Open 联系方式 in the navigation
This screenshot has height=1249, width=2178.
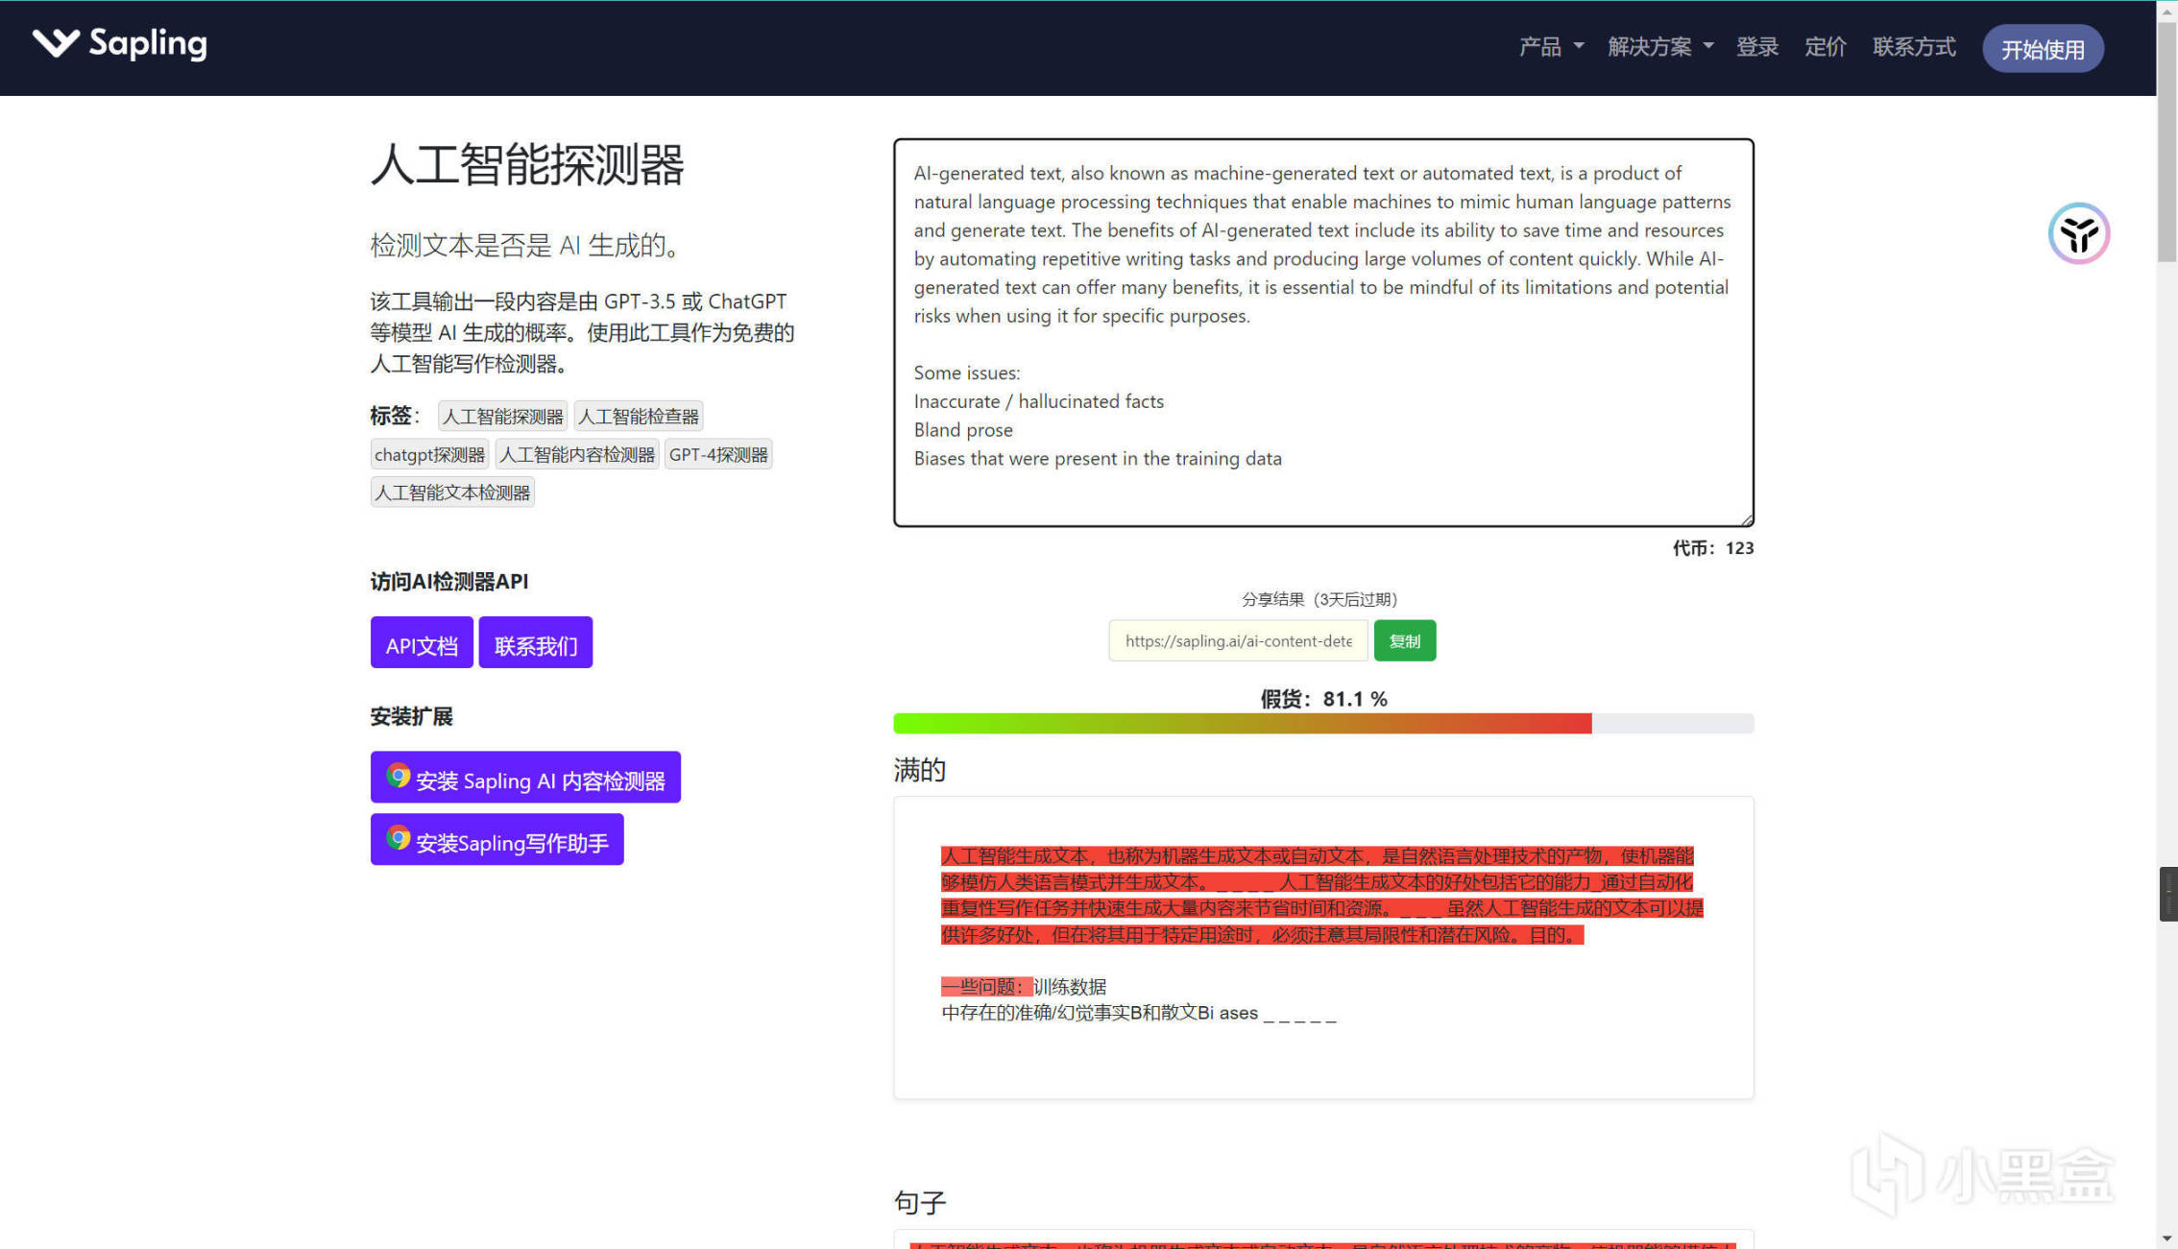1914,47
